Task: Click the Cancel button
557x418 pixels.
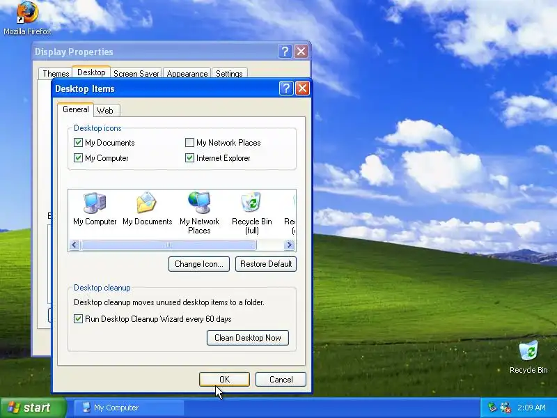Action: pos(281,379)
